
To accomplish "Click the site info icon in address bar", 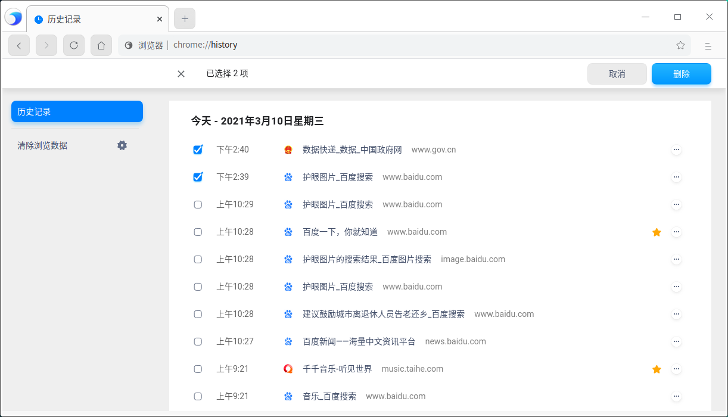I will click(128, 45).
